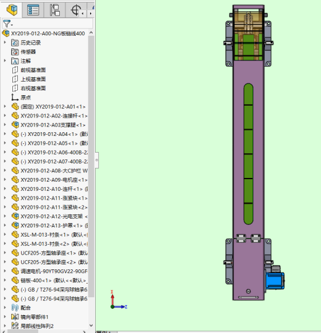Click the A03支撑腿 sub-assembly icon

(x=15, y=125)
